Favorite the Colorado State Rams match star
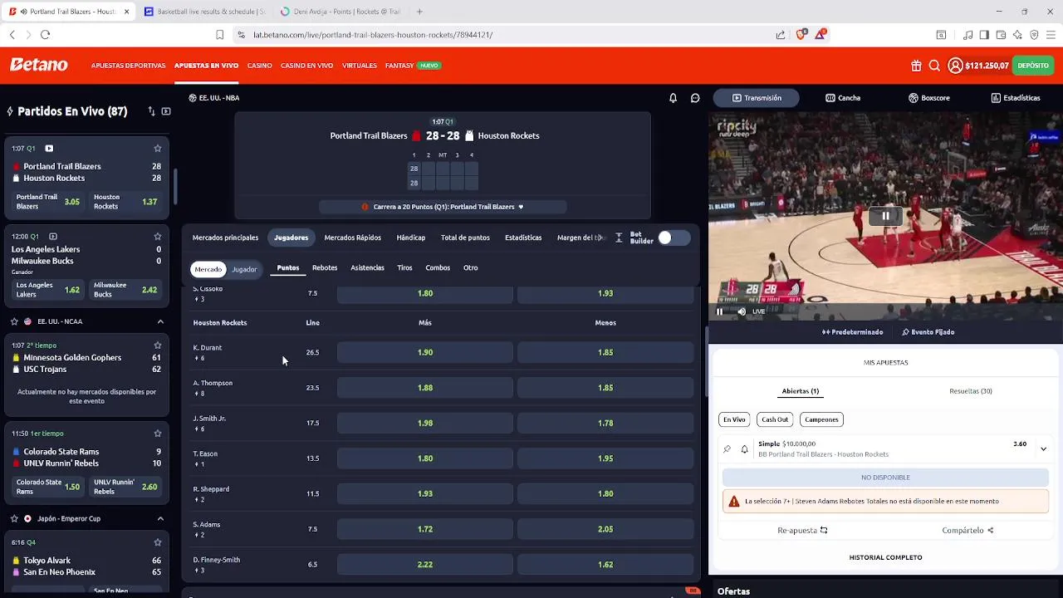 (157, 434)
